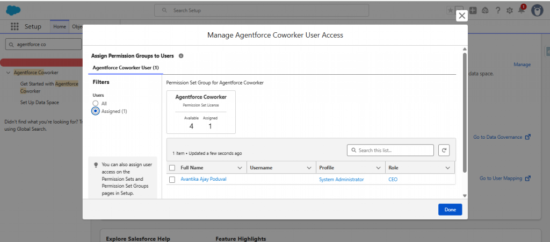The width and height of the screenshot is (550, 242).
Task: Click the Search this list field
Action: click(390, 150)
